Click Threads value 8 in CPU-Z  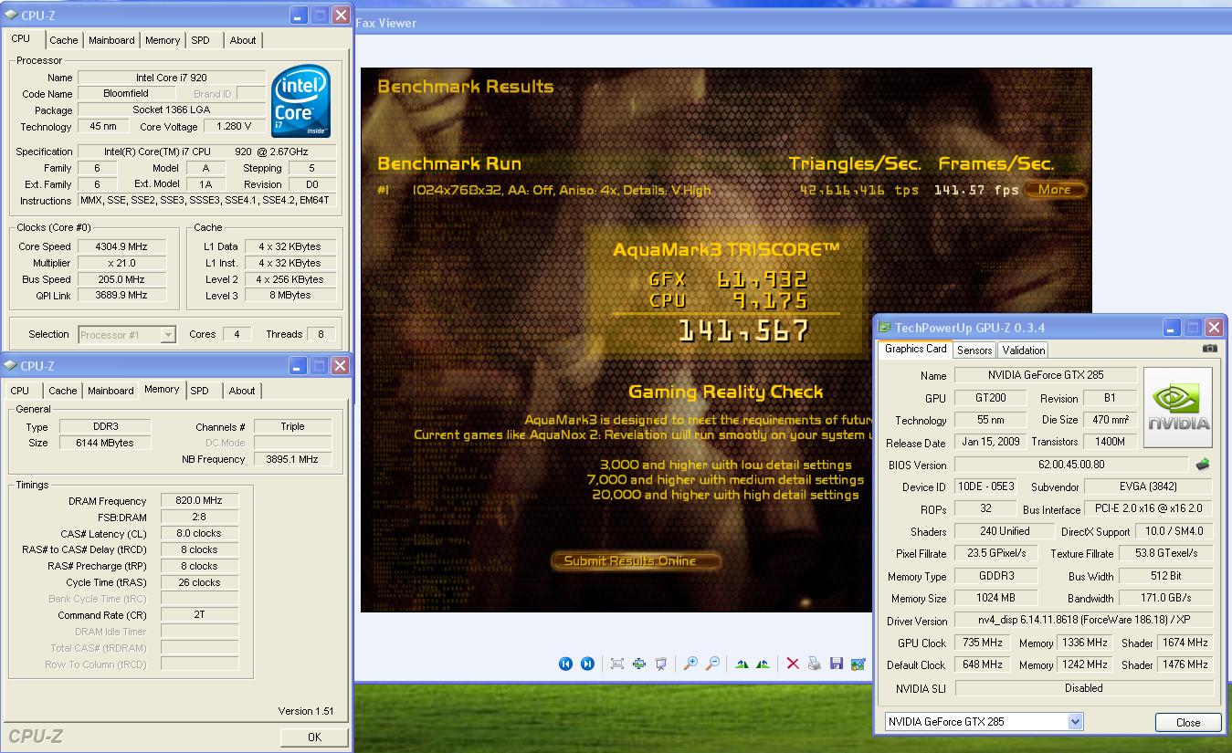pyautogui.click(x=321, y=334)
